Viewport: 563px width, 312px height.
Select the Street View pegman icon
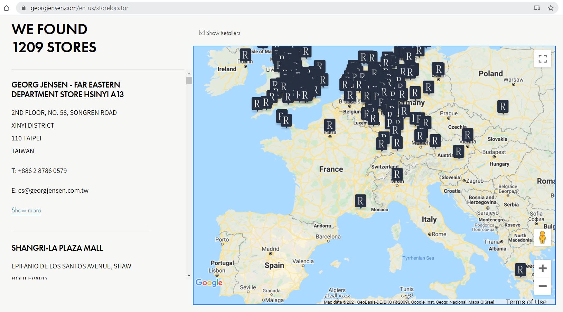tap(542, 237)
